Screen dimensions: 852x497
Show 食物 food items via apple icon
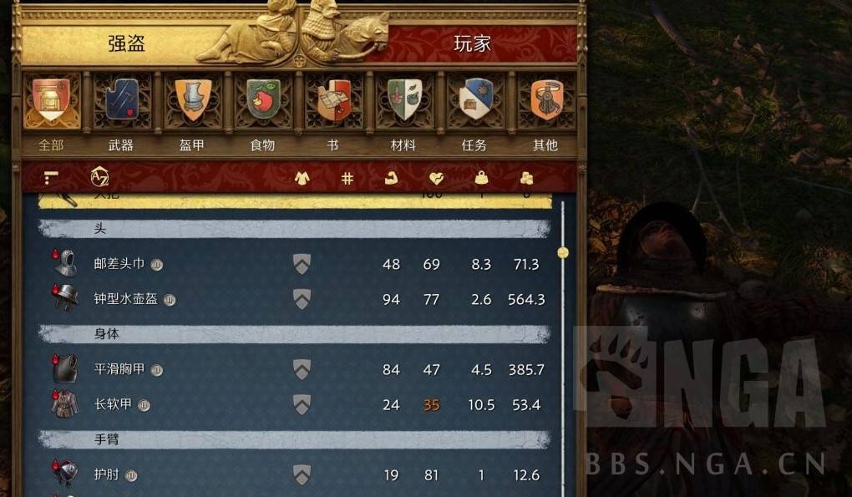point(263,100)
